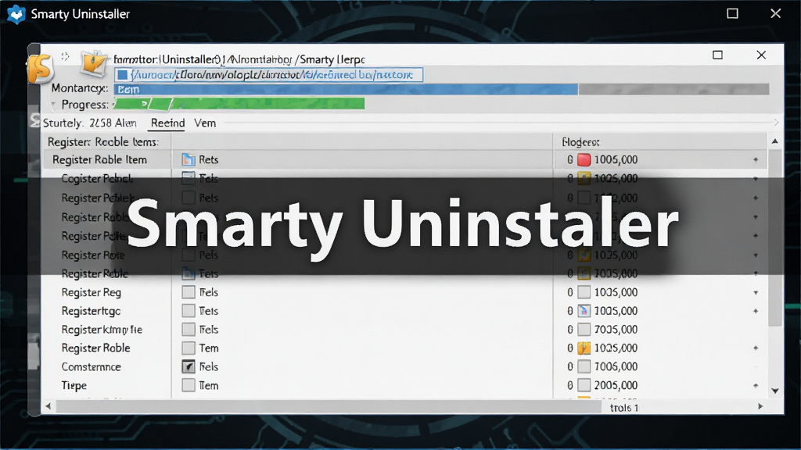Click the horizontal scrollbar left arrow
The height and width of the screenshot is (450, 801).
coord(48,406)
